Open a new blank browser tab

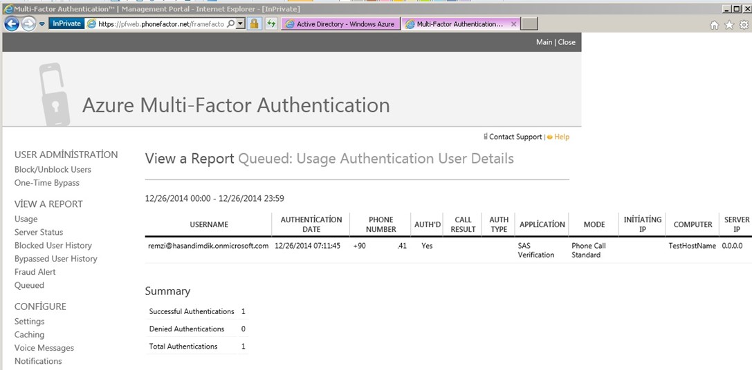(x=529, y=24)
